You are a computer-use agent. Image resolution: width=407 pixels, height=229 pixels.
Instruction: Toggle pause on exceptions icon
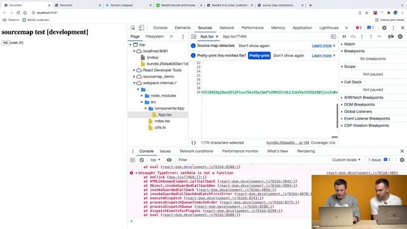(400, 37)
